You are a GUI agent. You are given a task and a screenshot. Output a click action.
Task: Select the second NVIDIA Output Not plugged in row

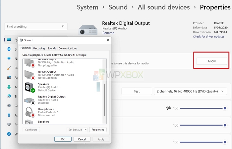tap(63, 75)
